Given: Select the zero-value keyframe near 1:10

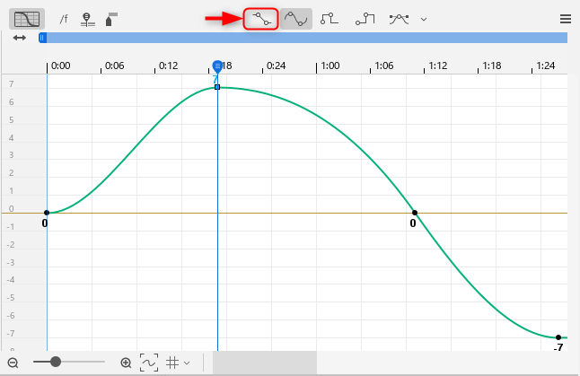Looking at the screenshot, I should coord(414,213).
